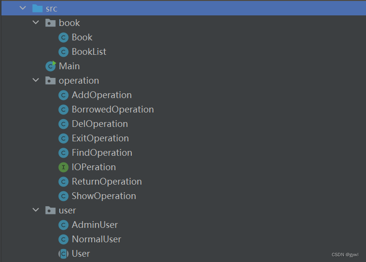Select the ReturnOperation class name
The image size is (366, 262).
click(x=107, y=182)
